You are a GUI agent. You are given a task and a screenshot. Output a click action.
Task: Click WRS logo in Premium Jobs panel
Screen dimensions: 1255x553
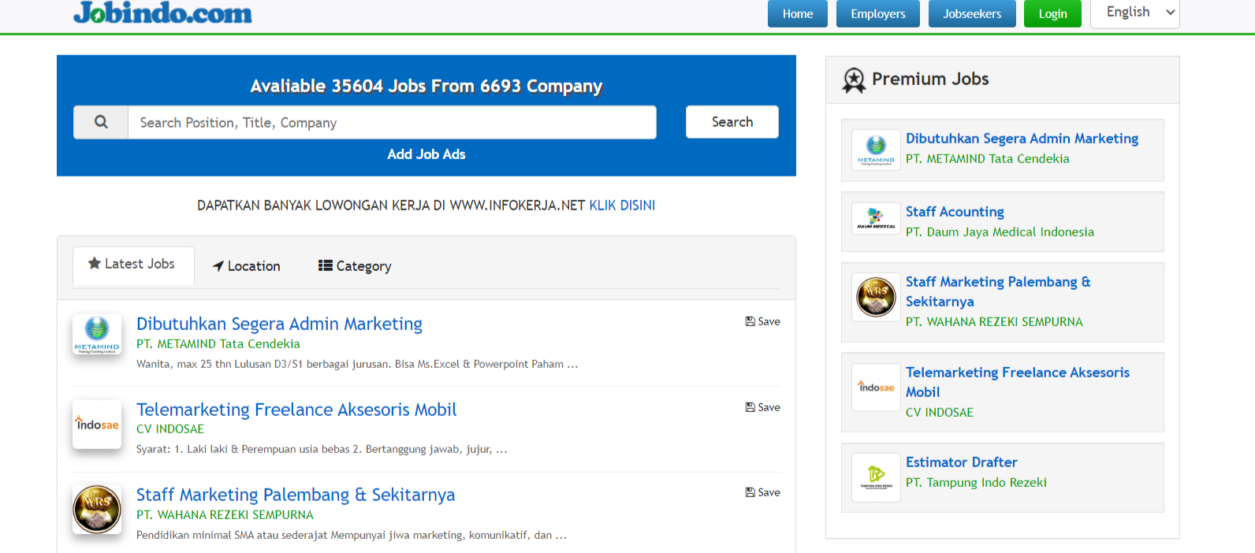point(876,297)
